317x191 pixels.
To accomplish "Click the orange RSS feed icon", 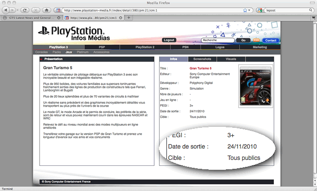I will coord(257,40).
